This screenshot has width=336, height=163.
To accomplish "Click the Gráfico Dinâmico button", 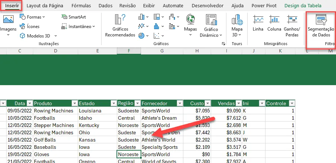I will (x=211, y=25).
